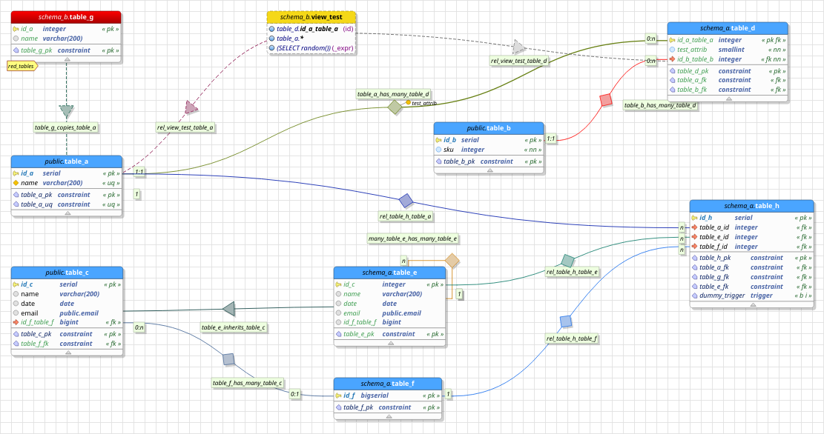The height and width of the screenshot is (434, 824).
Task: Click the constraint icon next to table_g_pk in table_g
Action: pos(16,50)
